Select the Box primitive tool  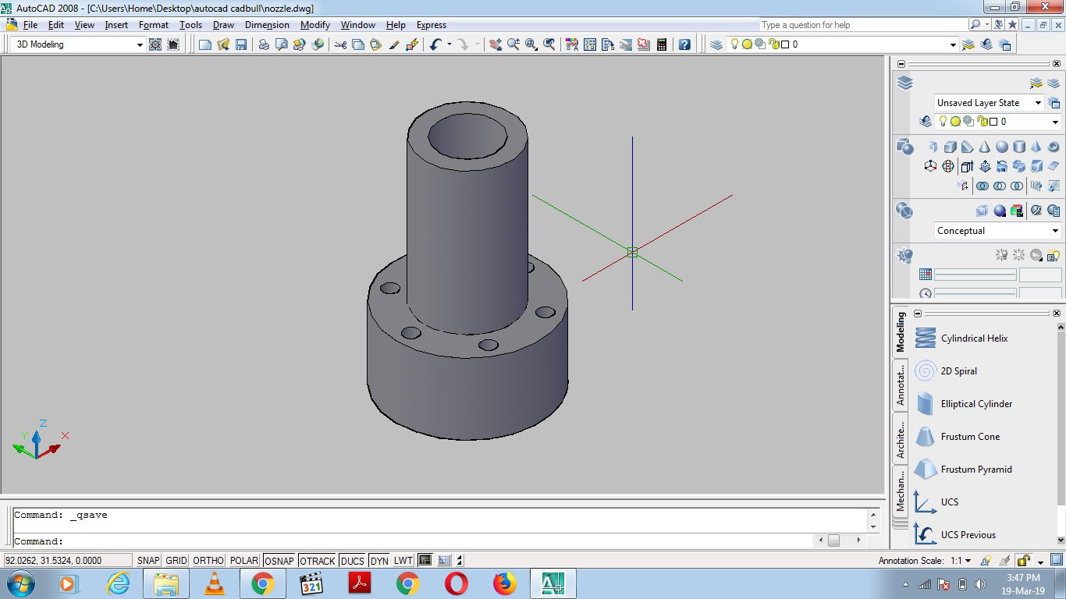949,147
